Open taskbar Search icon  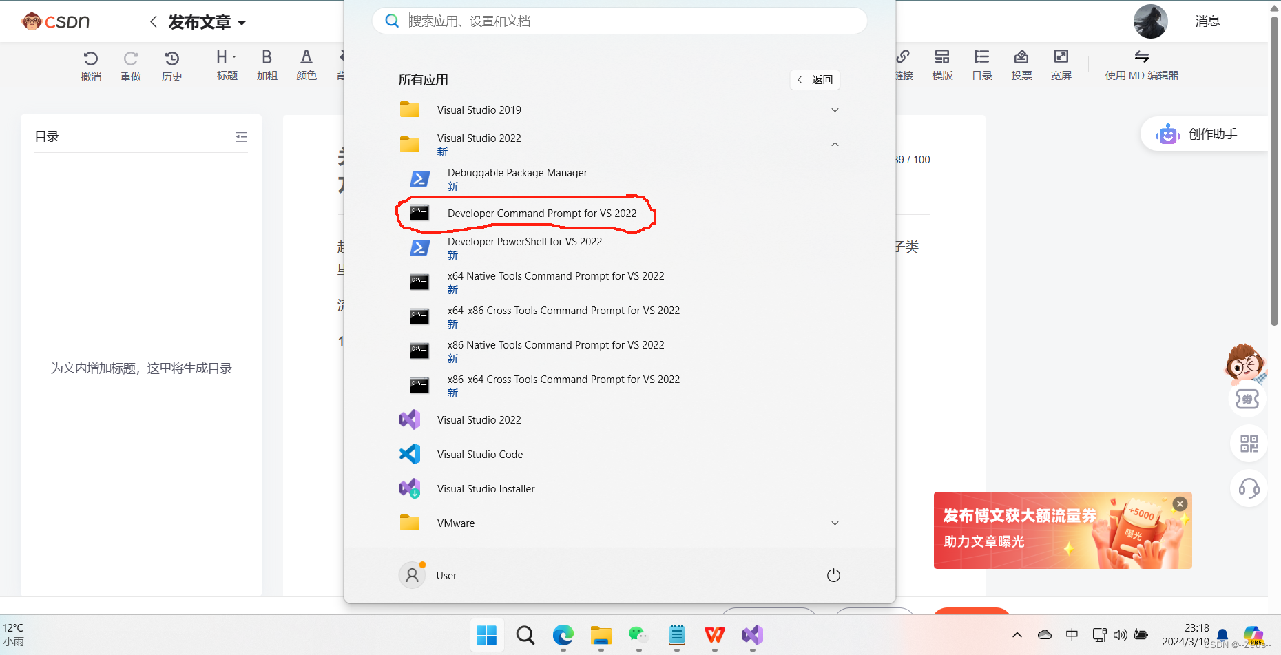(x=525, y=635)
